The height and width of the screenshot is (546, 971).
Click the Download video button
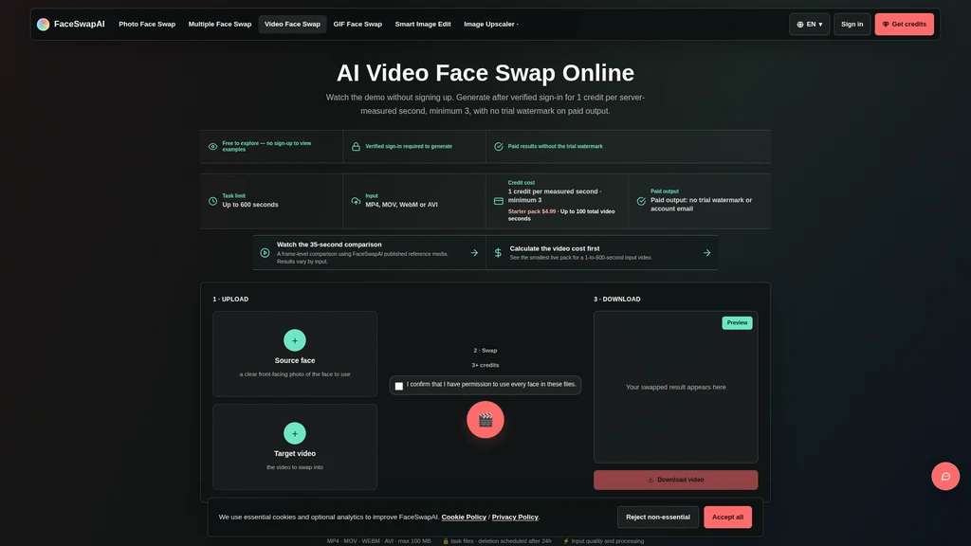[x=675, y=480]
